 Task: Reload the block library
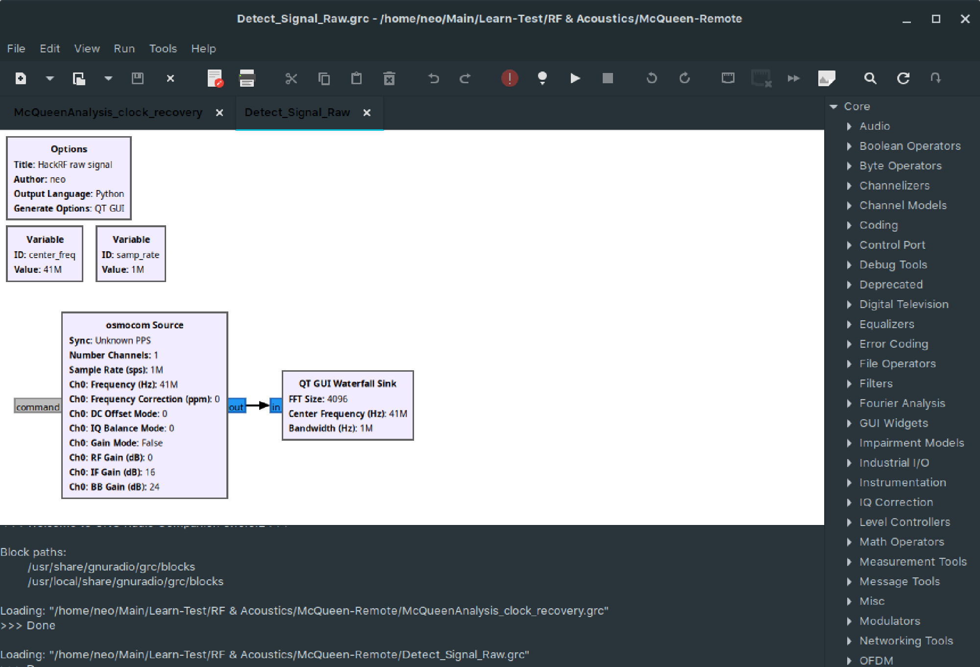903,78
